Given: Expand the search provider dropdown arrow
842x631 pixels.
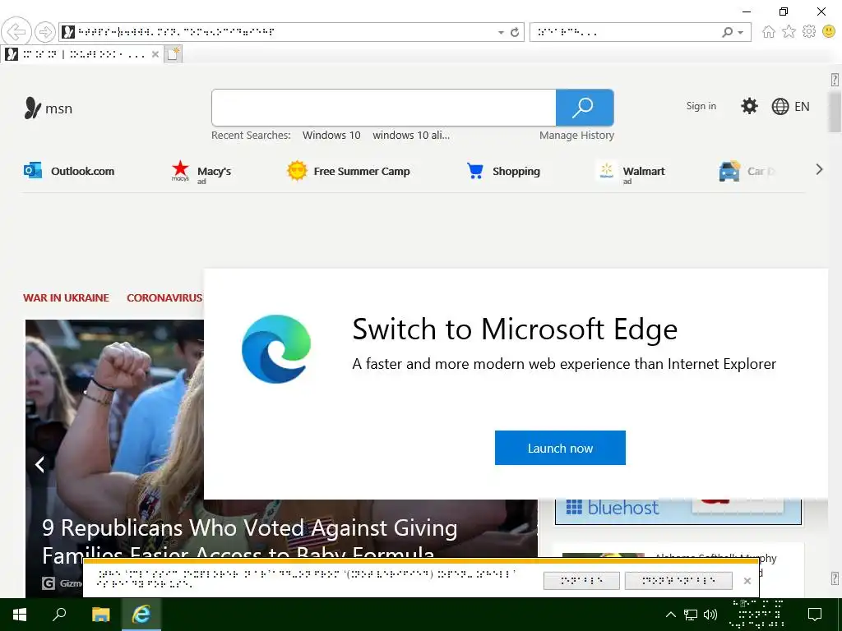Looking at the screenshot, I should tap(741, 33).
